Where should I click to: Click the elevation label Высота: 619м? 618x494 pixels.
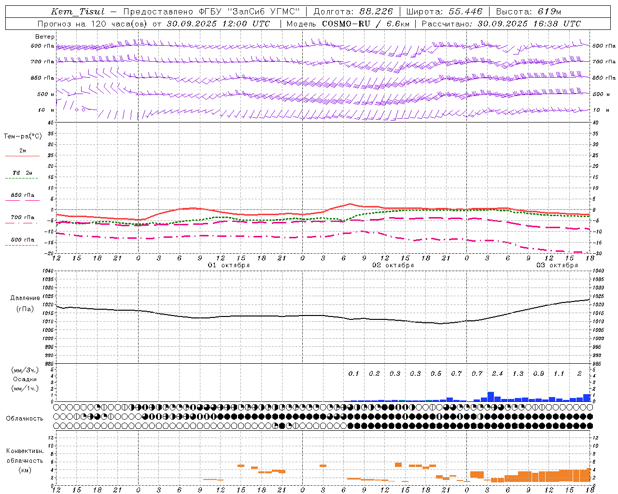529,12
